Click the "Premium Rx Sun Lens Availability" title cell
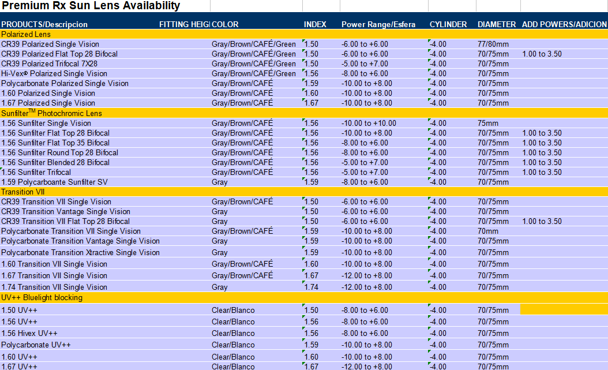This screenshot has width=608, height=370. point(91,6)
